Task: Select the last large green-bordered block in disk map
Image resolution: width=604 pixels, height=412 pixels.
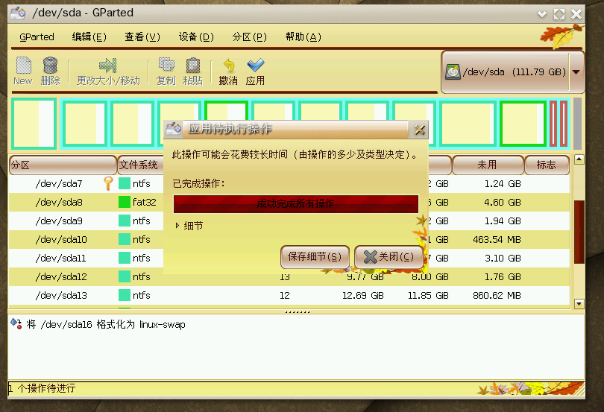Action: 523,124
